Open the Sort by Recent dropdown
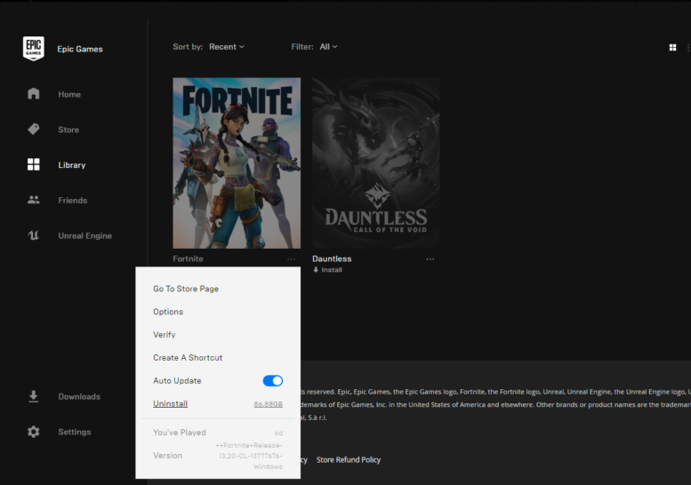The width and height of the screenshot is (691, 485). click(227, 47)
